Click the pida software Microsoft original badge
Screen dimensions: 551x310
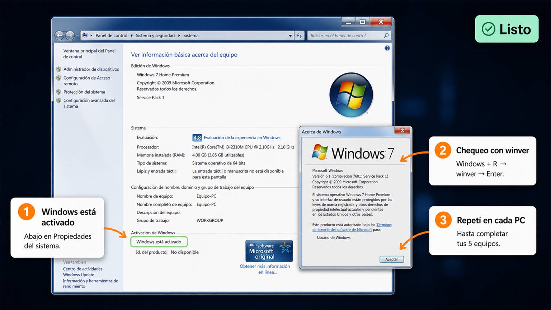(269, 251)
